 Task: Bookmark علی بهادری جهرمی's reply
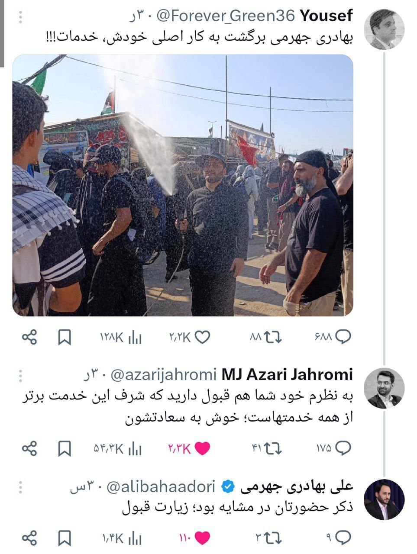point(64,538)
